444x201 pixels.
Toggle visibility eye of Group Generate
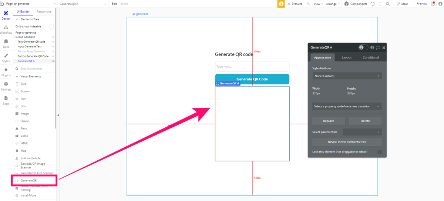53,37
